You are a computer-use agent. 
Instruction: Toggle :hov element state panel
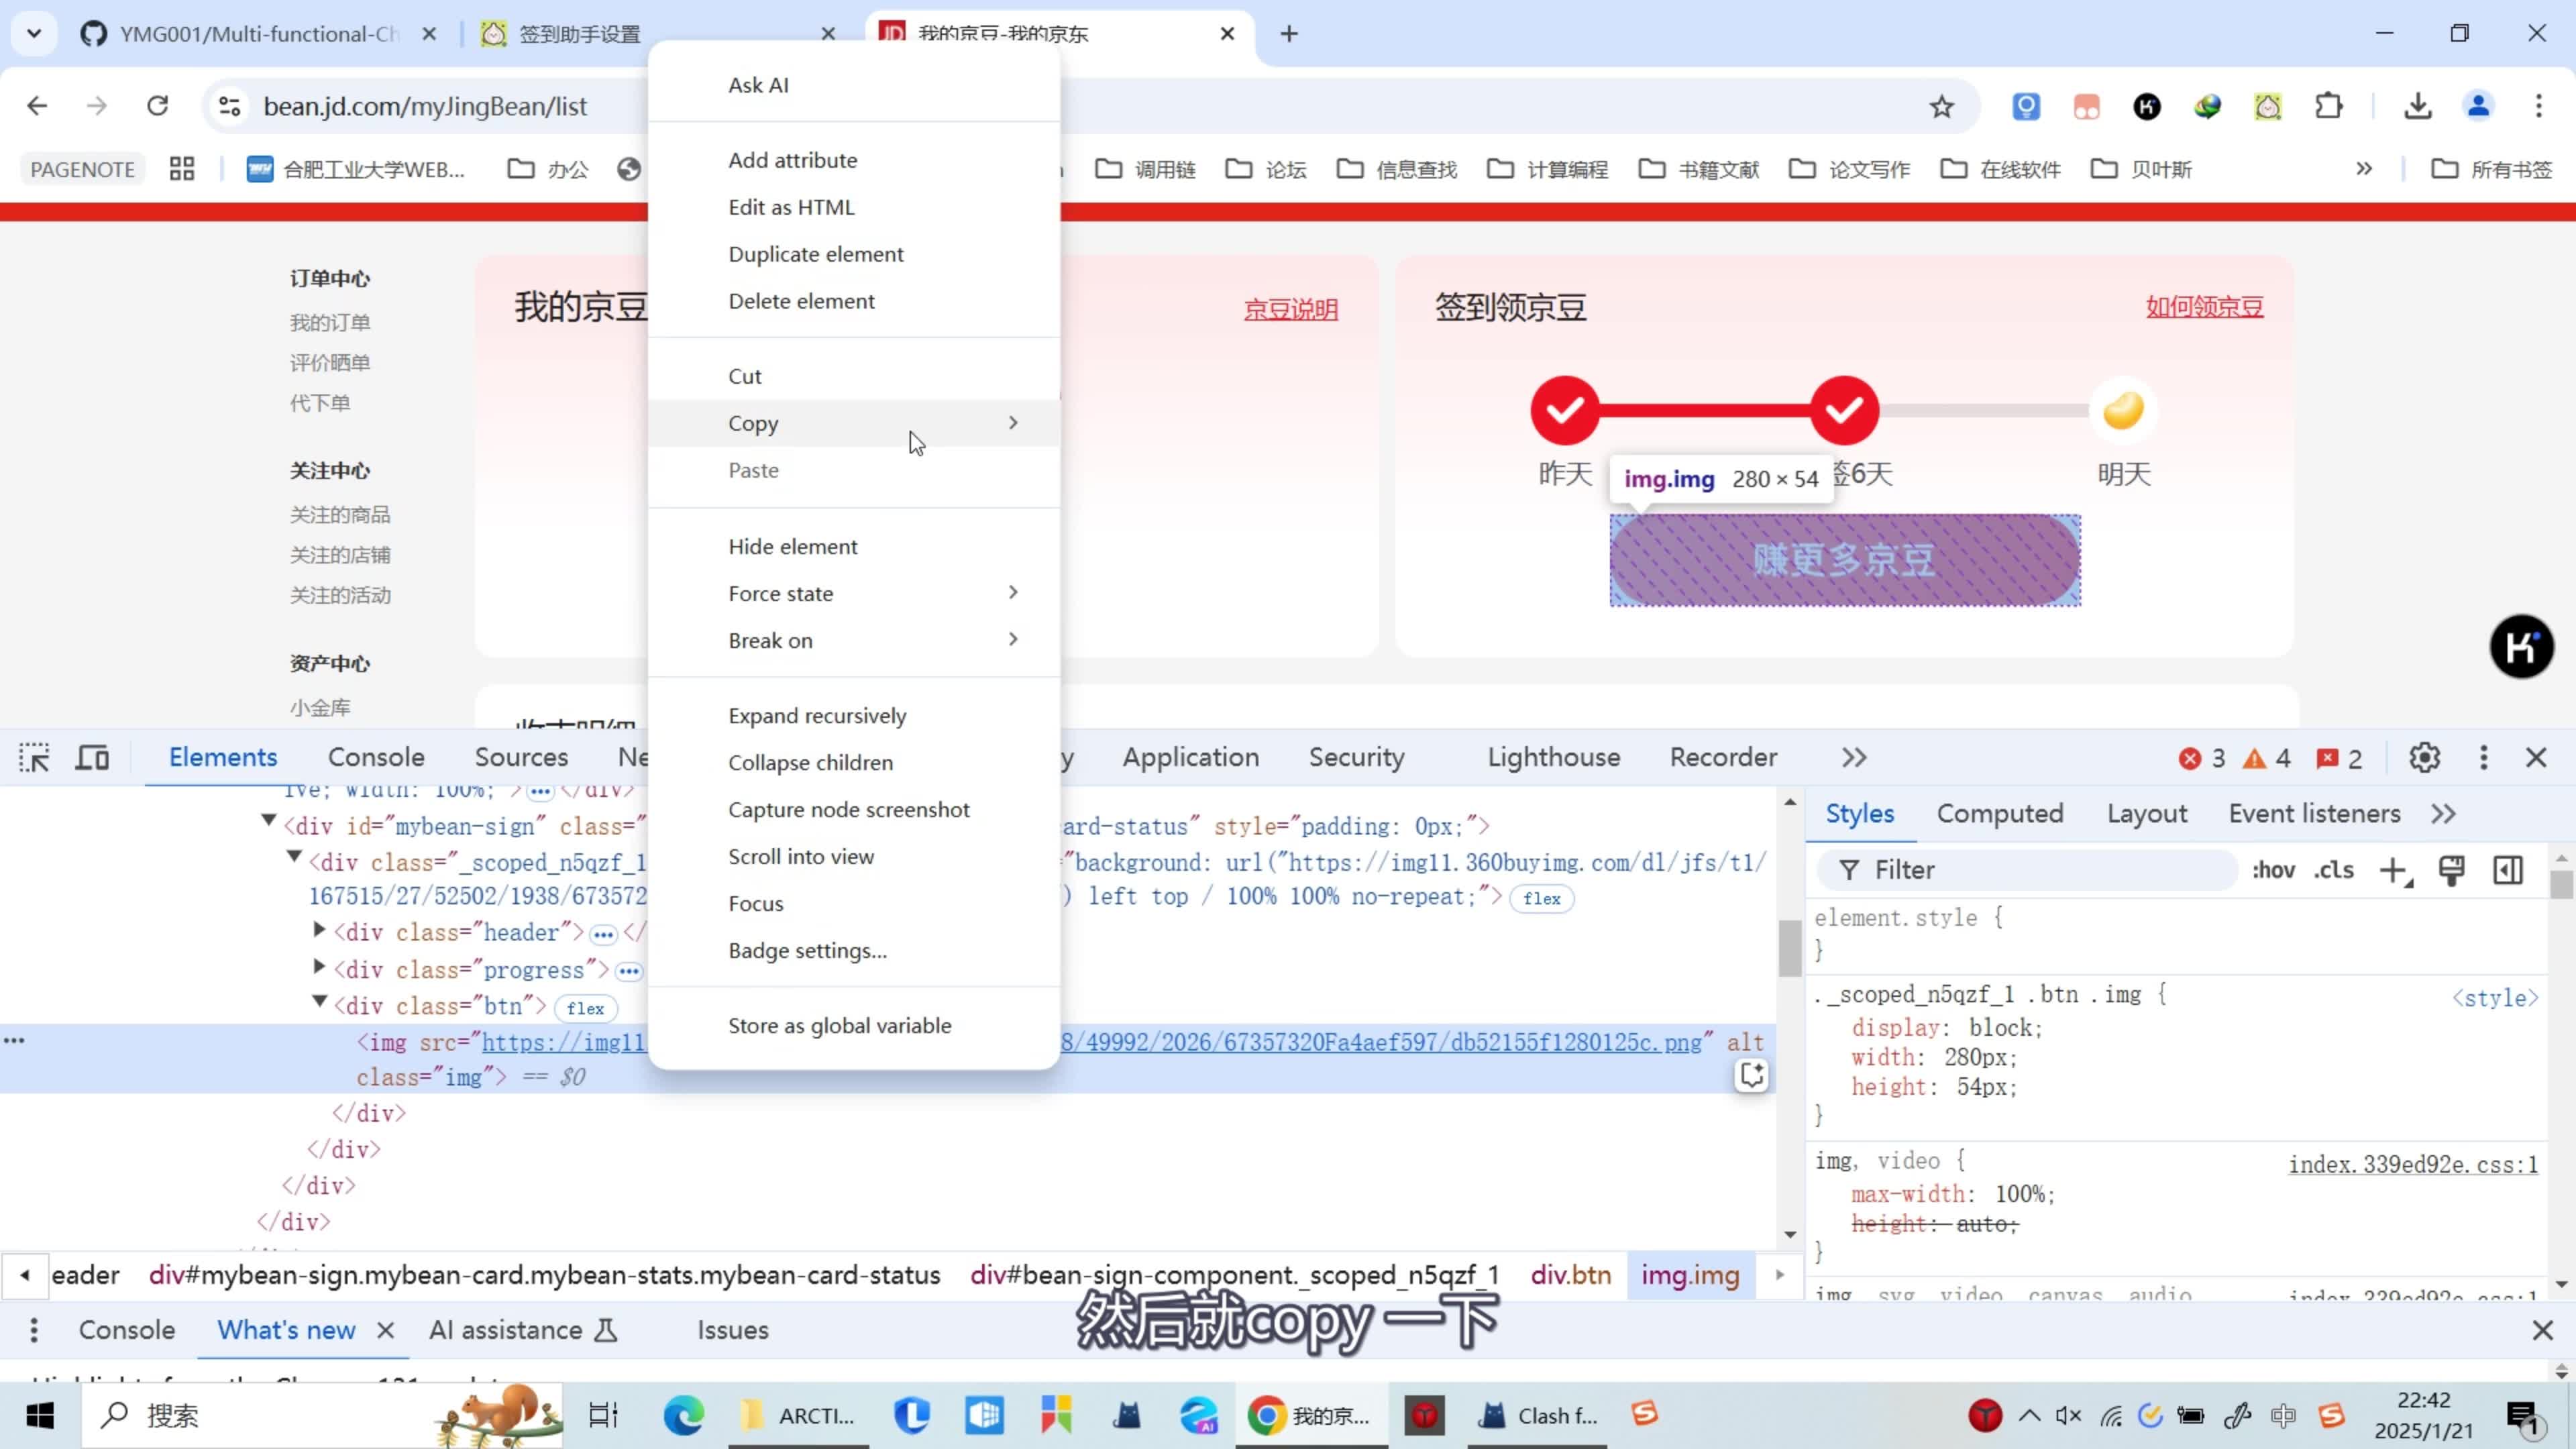pos(2274,871)
